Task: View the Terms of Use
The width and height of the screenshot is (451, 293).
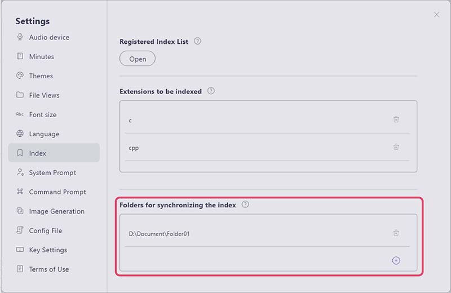Action: (x=49, y=269)
